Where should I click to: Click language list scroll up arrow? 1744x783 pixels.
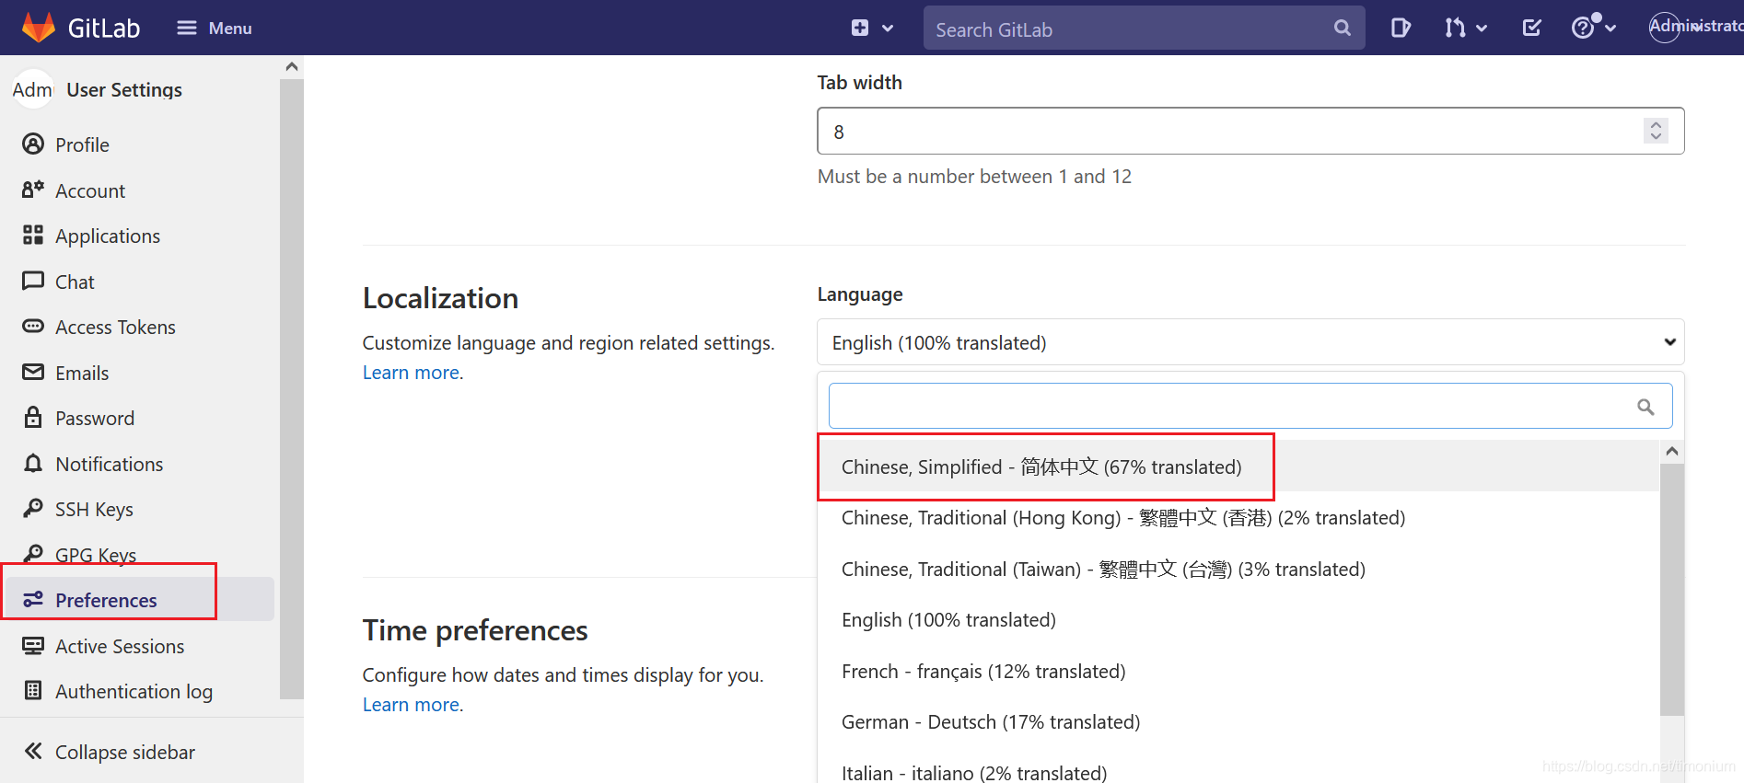click(x=1672, y=451)
